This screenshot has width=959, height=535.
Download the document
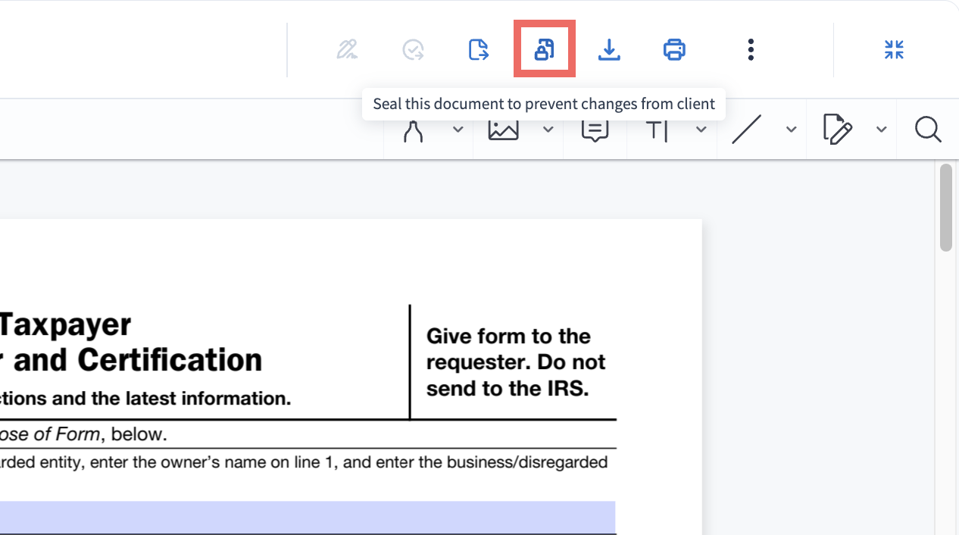(609, 50)
